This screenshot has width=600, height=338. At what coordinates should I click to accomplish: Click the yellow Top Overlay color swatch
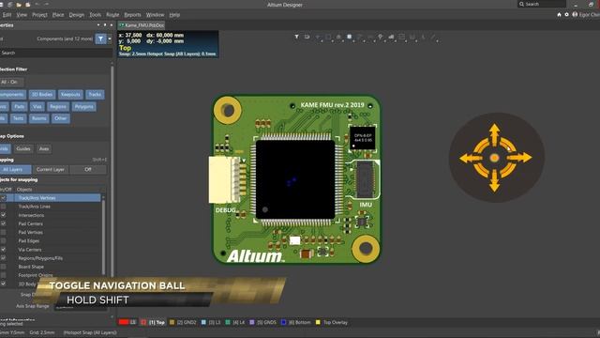318,322
